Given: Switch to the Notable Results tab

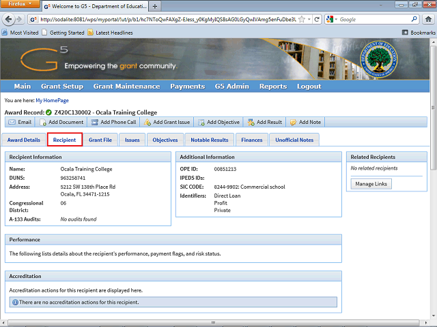Looking at the screenshot, I should point(210,140).
